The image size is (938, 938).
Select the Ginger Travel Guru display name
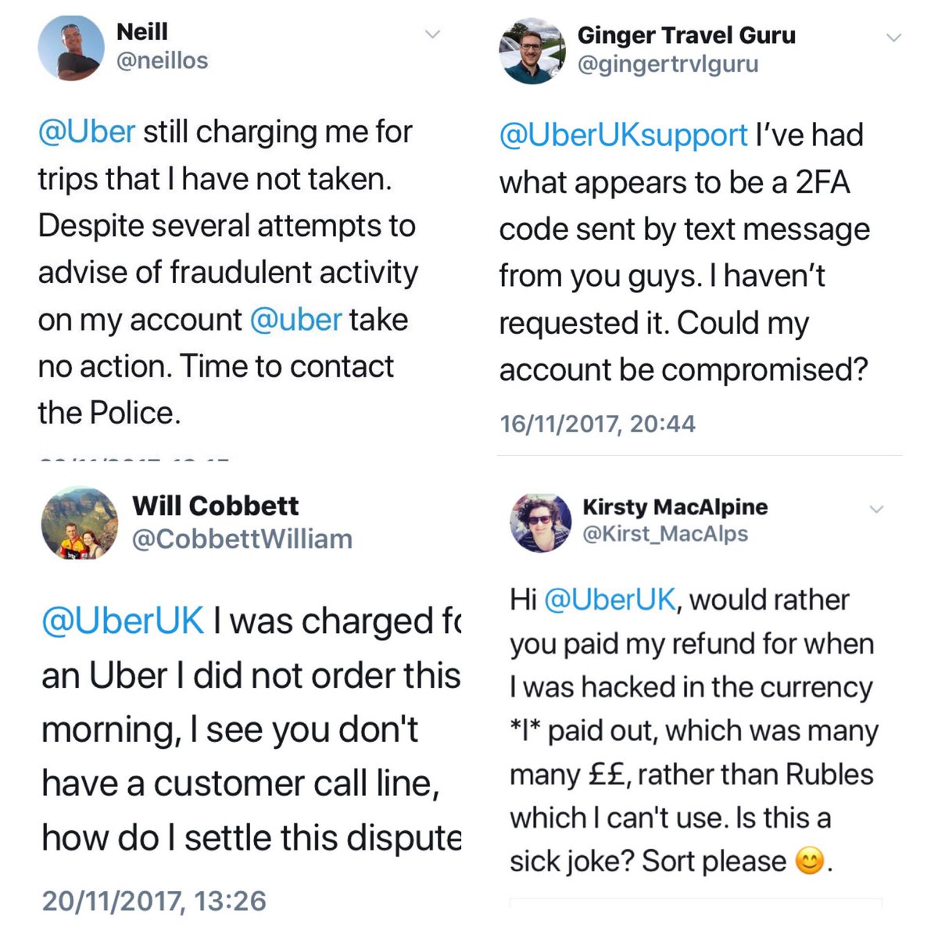(x=686, y=35)
